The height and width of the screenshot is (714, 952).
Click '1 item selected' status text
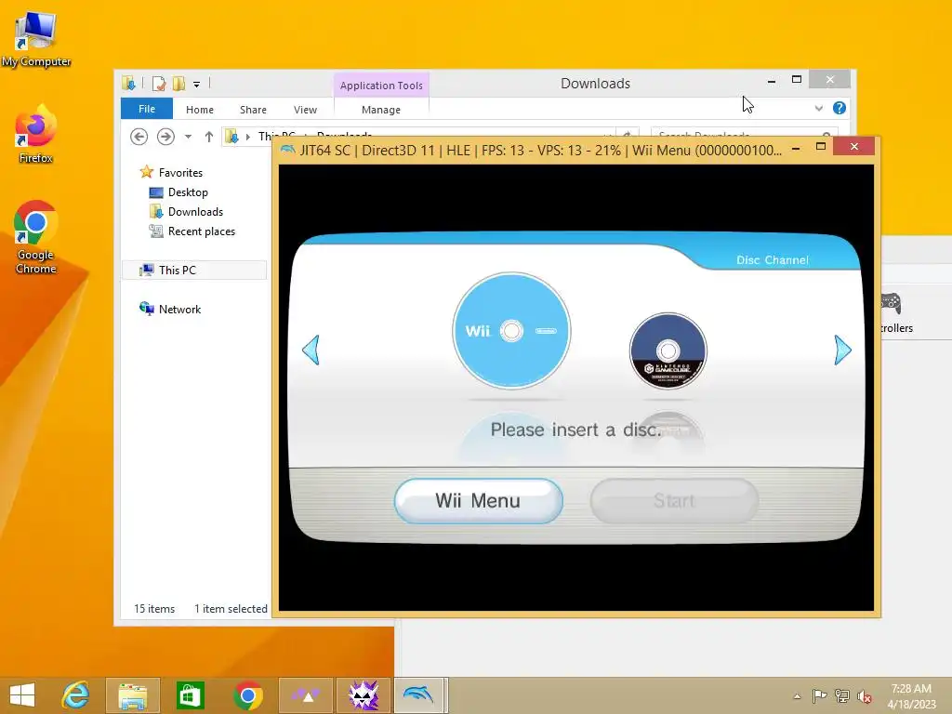coord(231,608)
